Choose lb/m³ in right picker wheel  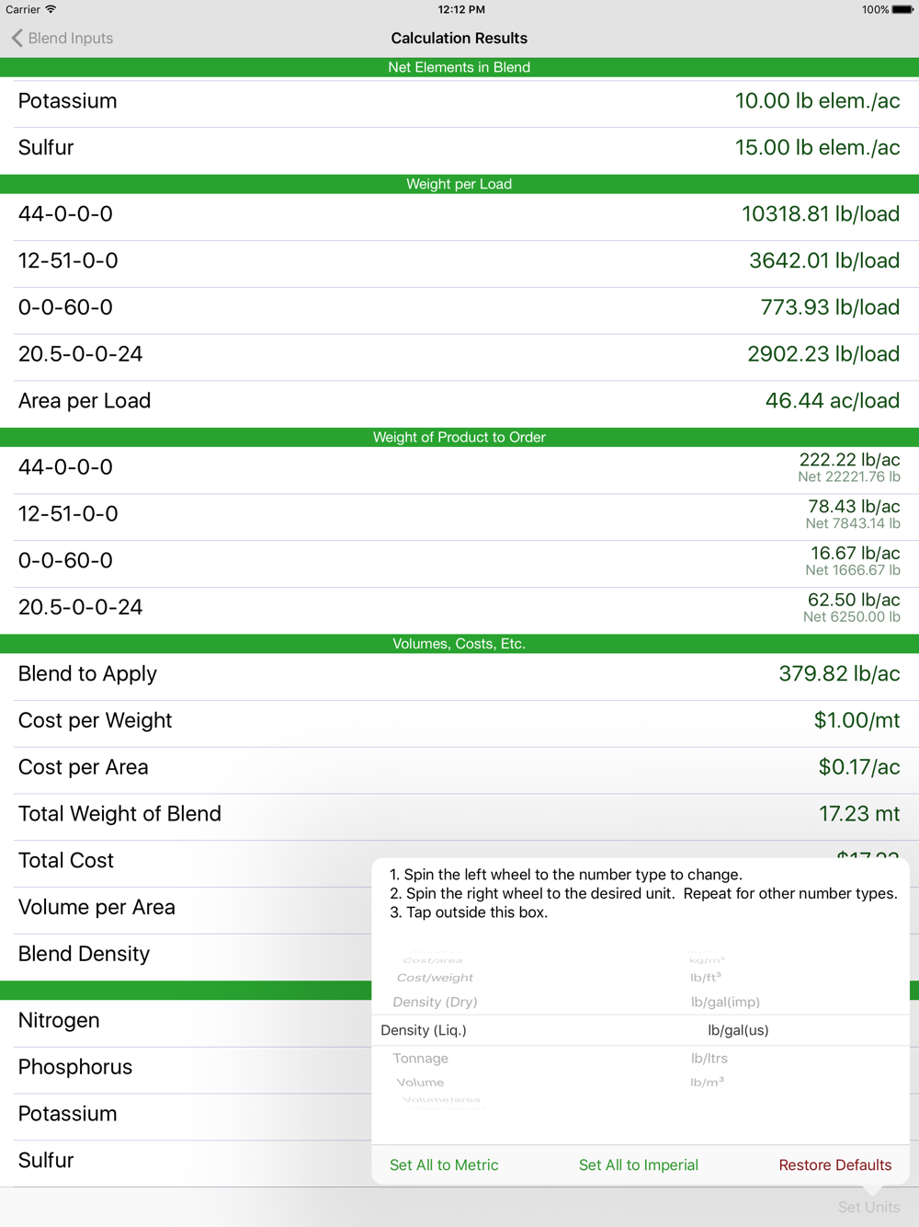click(x=708, y=1083)
